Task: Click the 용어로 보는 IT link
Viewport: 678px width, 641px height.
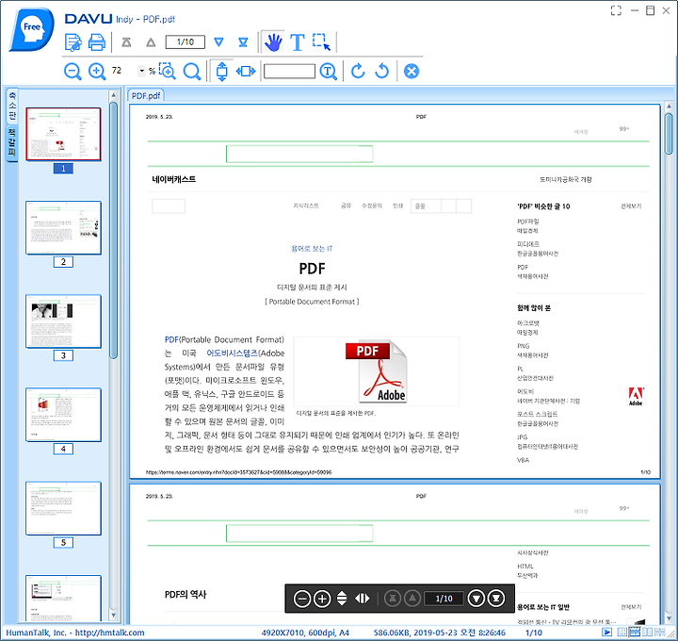Action: (312, 249)
